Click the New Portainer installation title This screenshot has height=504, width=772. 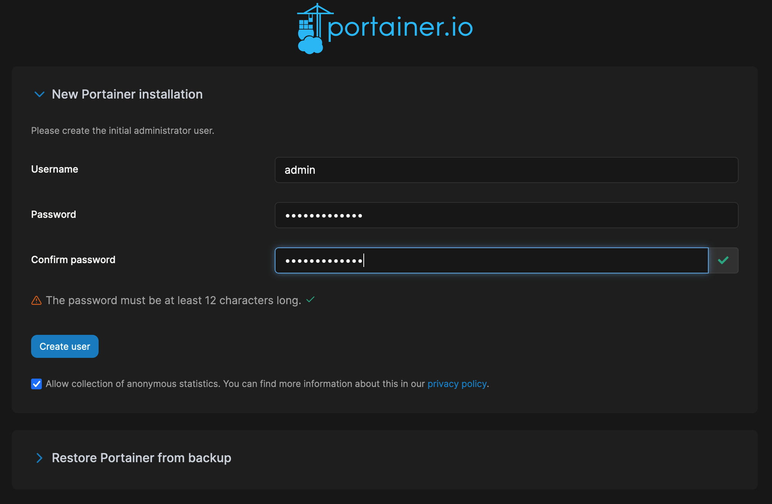coord(127,94)
